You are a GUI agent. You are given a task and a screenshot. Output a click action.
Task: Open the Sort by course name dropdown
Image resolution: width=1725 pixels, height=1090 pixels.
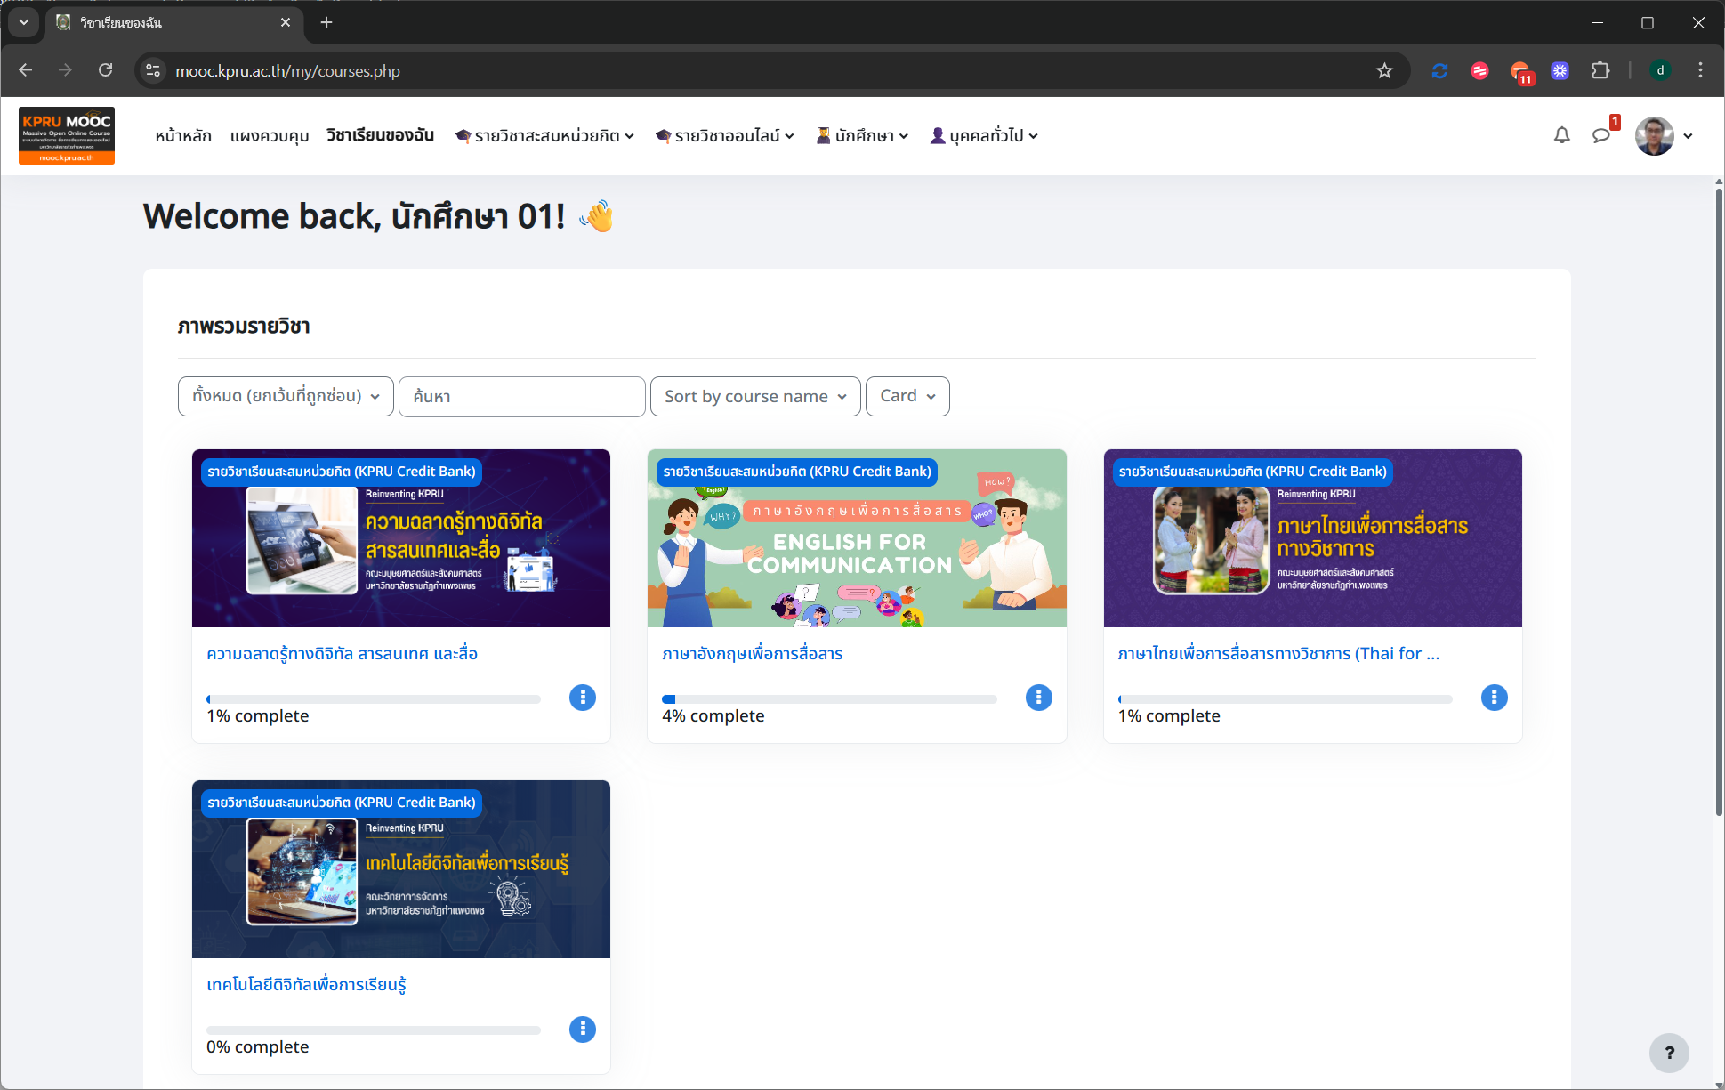point(755,396)
